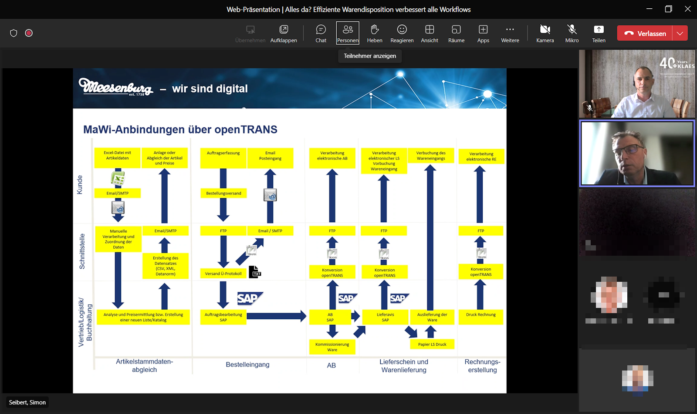The image size is (697, 414).
Task: Toggle the Kamera on
Action: click(545, 33)
